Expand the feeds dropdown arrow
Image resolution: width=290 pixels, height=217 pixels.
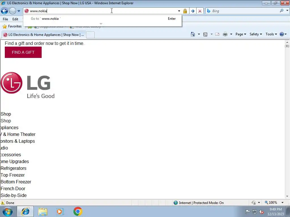tap(212, 34)
